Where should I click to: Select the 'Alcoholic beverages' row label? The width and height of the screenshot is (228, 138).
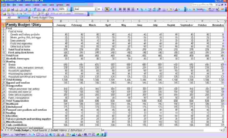point(18,58)
